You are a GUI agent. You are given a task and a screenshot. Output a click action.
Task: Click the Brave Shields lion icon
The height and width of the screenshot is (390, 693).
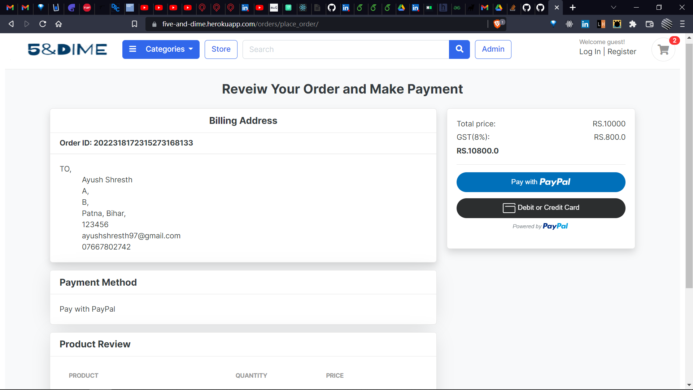coord(497,24)
